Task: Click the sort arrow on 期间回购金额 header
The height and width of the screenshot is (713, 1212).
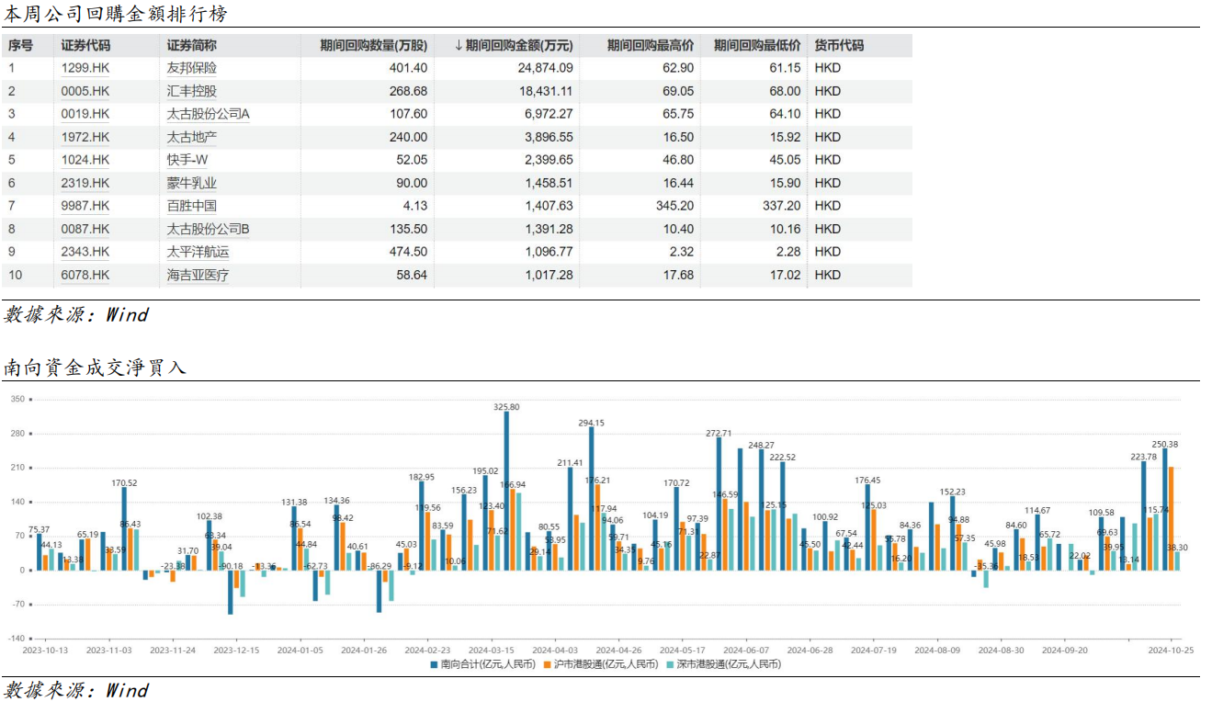Action: coord(459,45)
